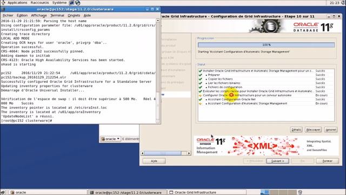This screenshot has height=195, width=346.
Task: Open the trash icon in bottom panel
Action: point(300,192)
